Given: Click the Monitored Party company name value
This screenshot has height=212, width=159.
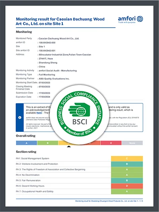Looking at the screenshot, I should 59,39.
